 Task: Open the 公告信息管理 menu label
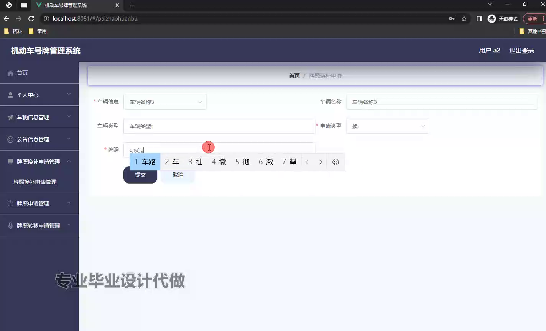coord(33,139)
